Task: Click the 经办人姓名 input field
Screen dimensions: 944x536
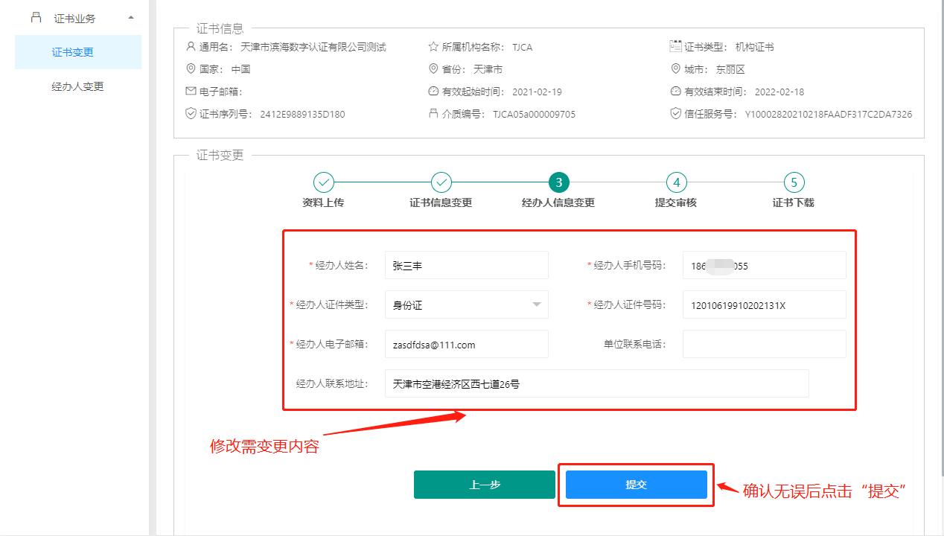Action: [466, 265]
